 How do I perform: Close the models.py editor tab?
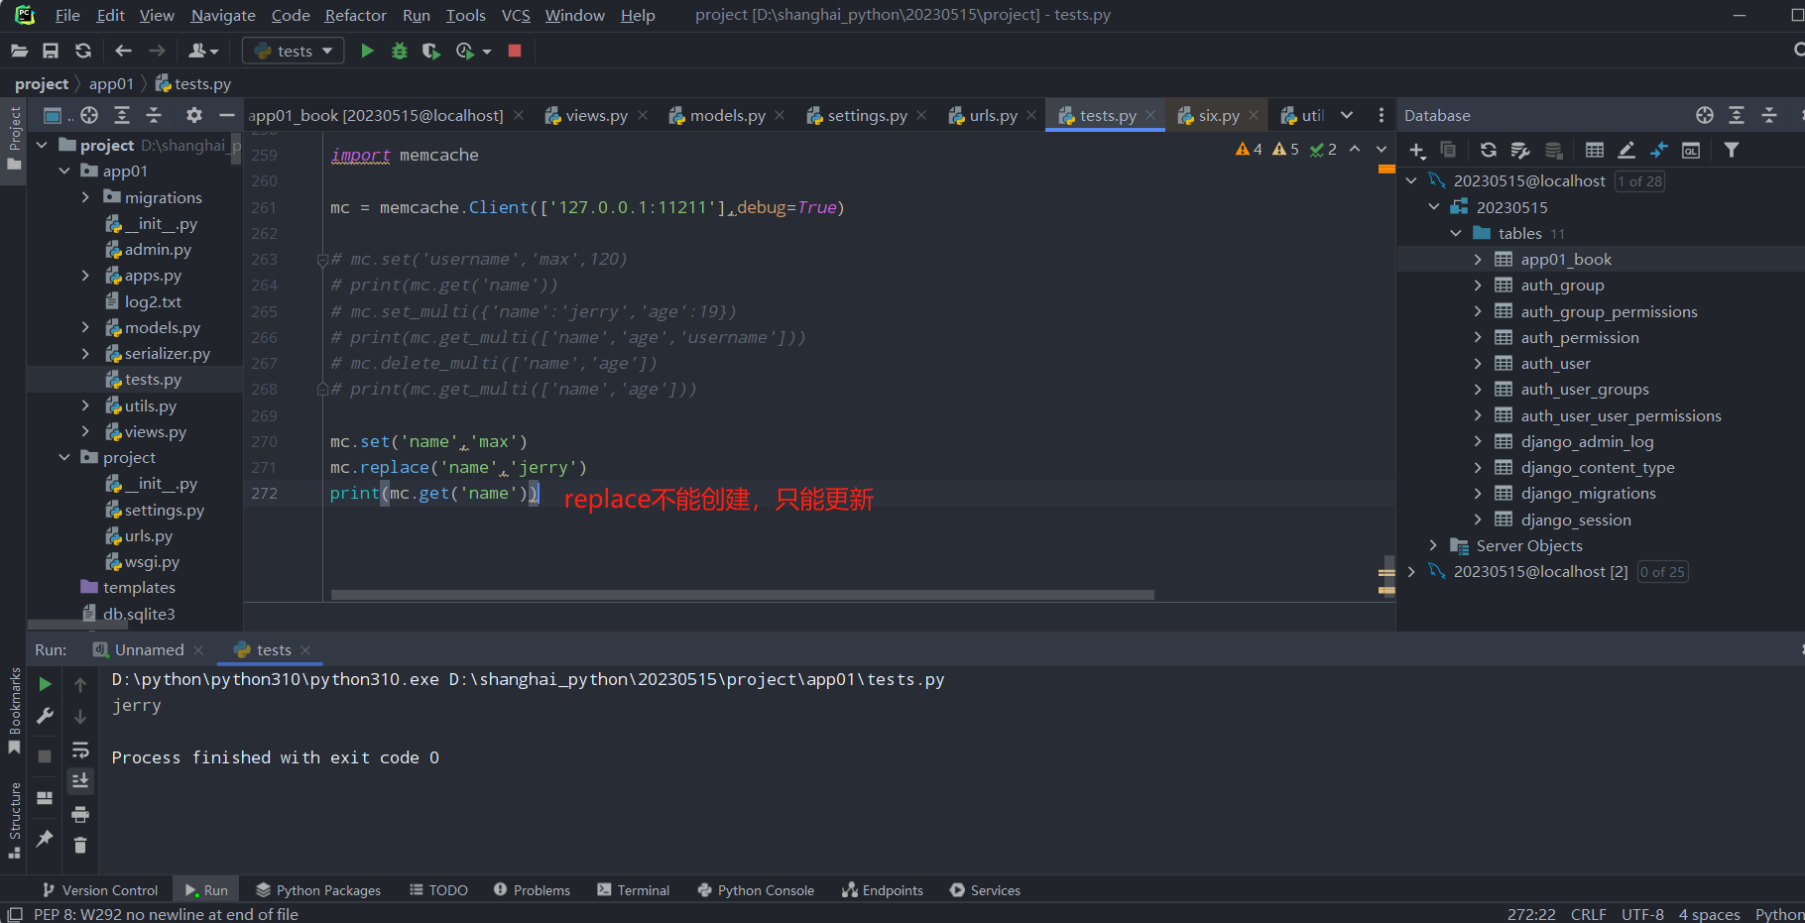(x=780, y=116)
